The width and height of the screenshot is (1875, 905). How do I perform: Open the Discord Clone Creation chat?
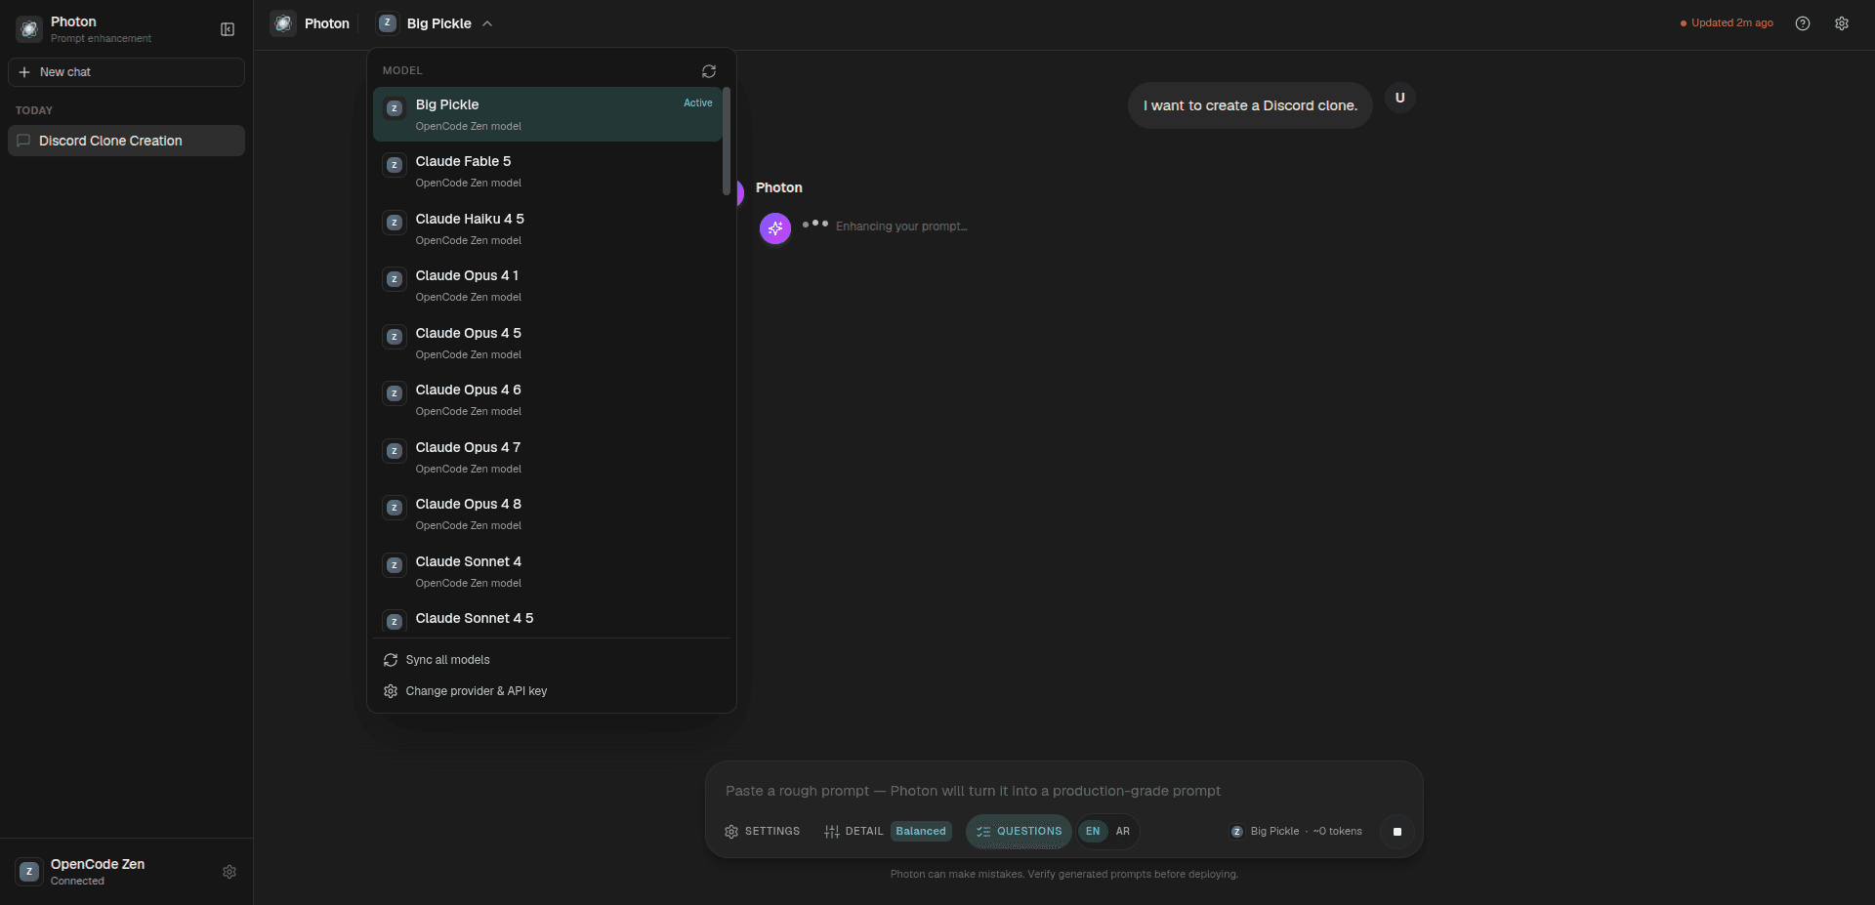[x=126, y=141]
